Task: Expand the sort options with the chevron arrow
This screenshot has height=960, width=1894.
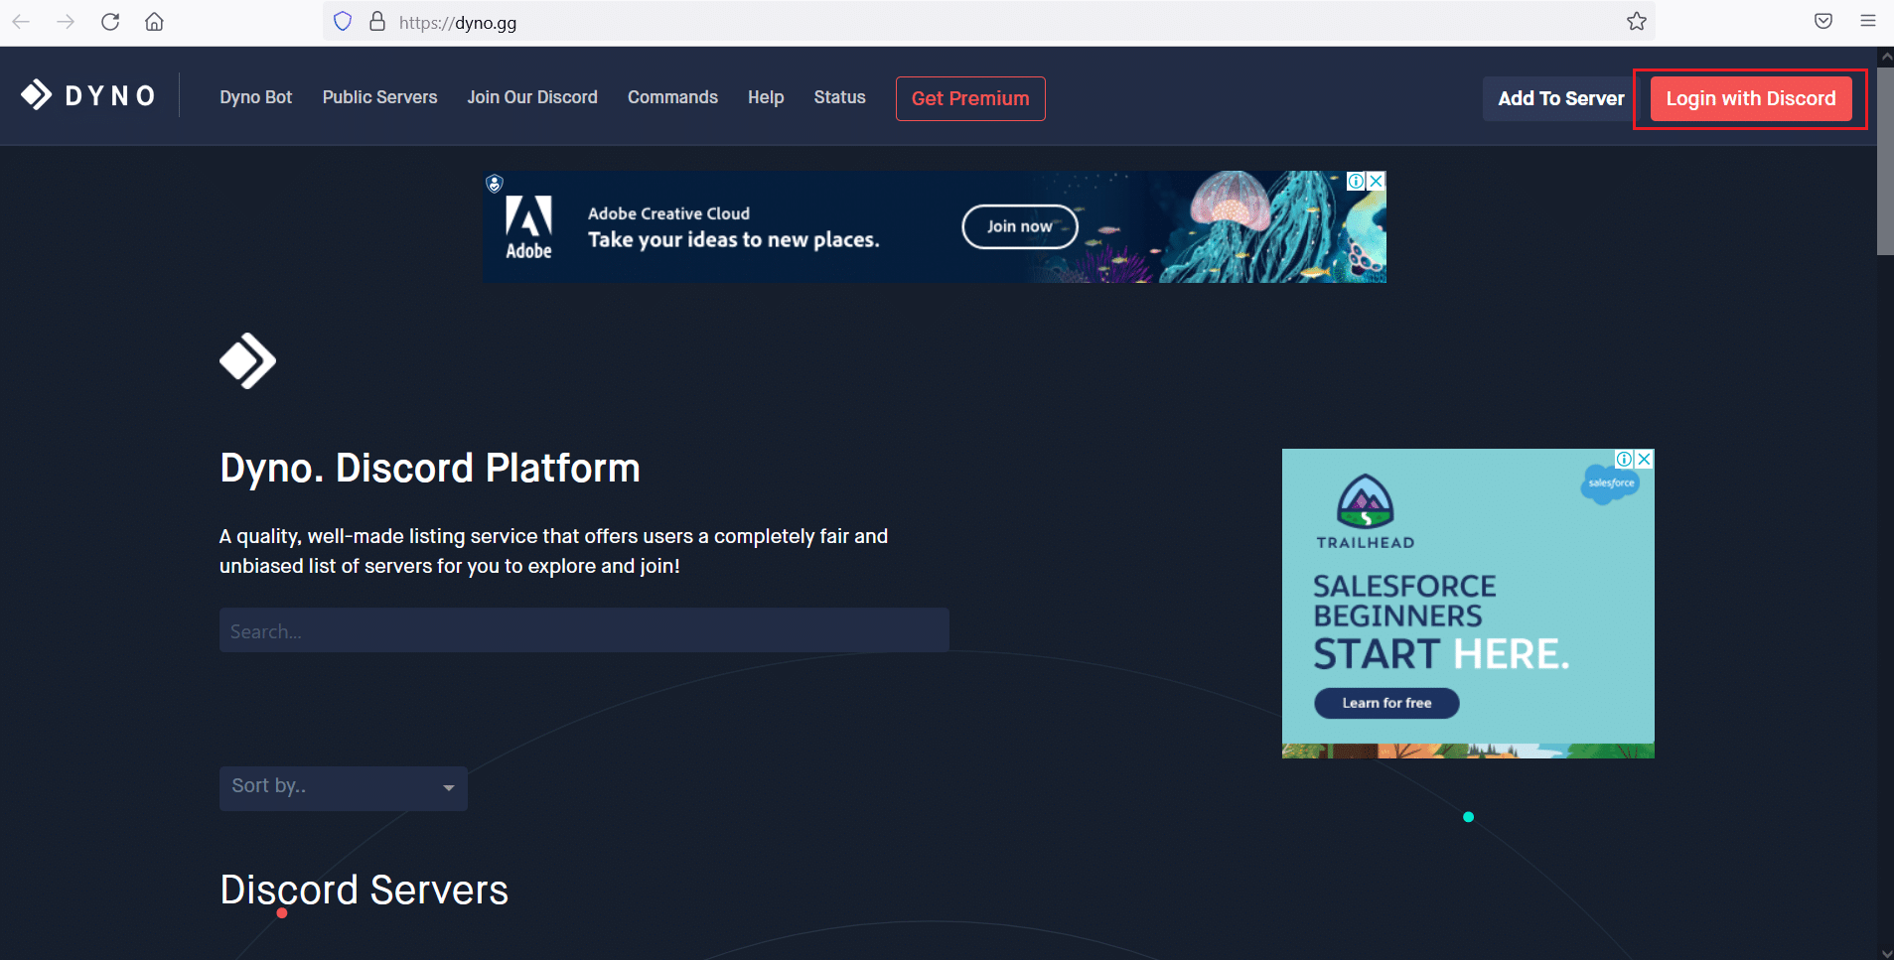Action: point(449,787)
